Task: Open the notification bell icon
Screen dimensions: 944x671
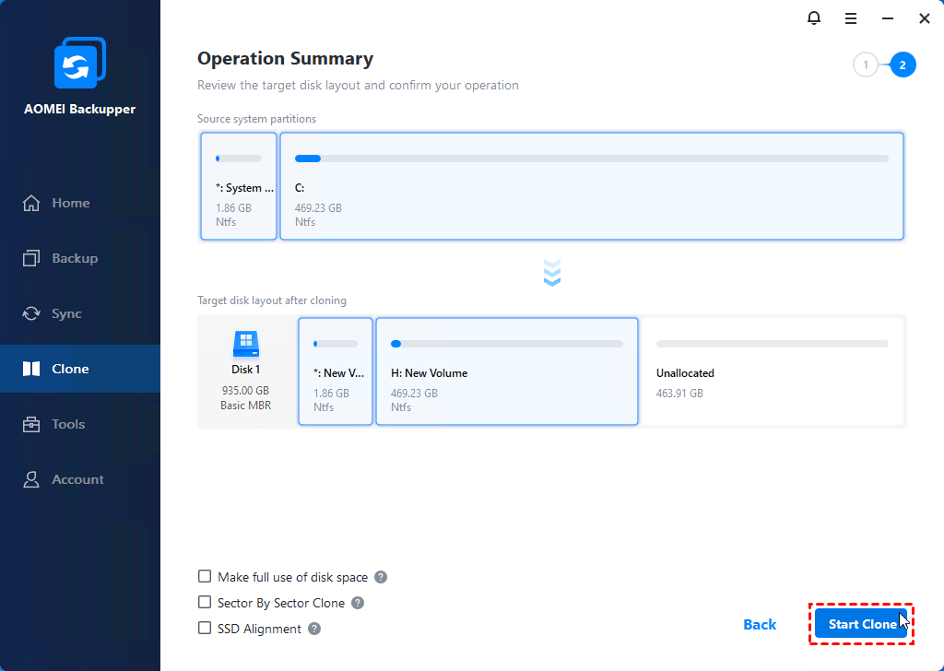Action: (x=813, y=18)
